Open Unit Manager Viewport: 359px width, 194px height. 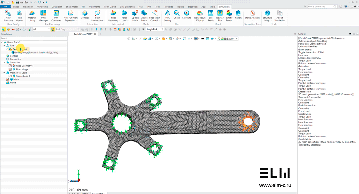click(x=43, y=16)
